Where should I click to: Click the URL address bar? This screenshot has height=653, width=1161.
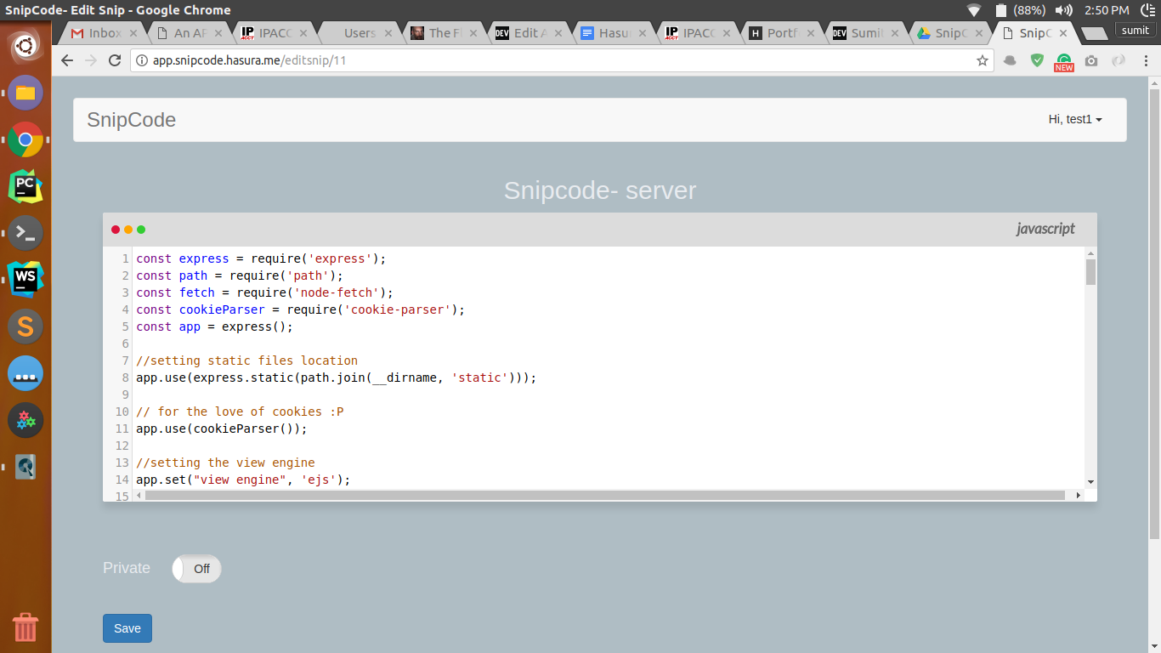(561, 60)
